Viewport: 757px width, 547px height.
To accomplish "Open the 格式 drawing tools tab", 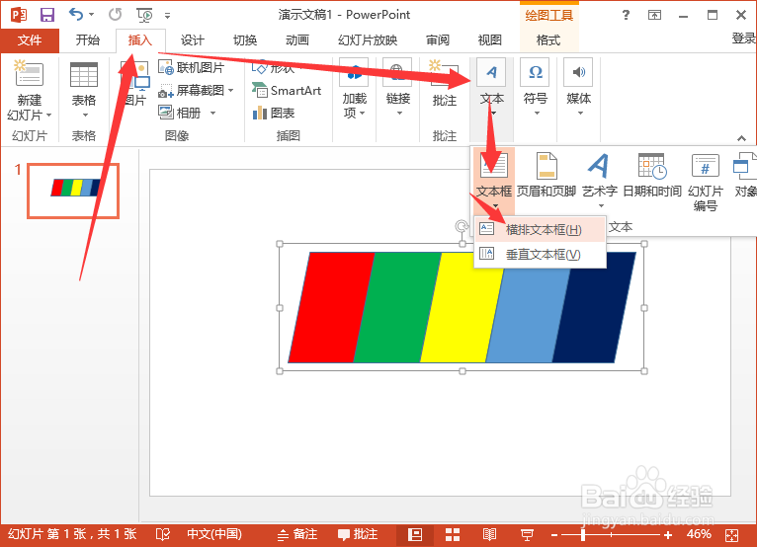I will [x=548, y=40].
